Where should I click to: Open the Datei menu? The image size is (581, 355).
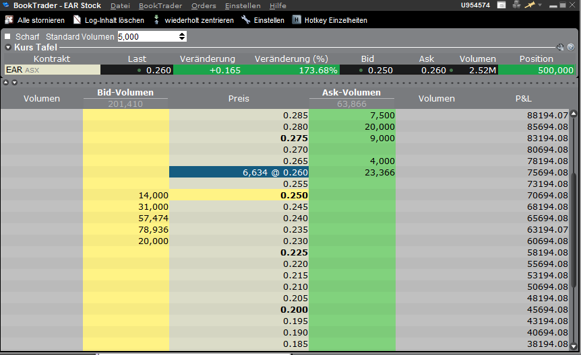[120, 5]
